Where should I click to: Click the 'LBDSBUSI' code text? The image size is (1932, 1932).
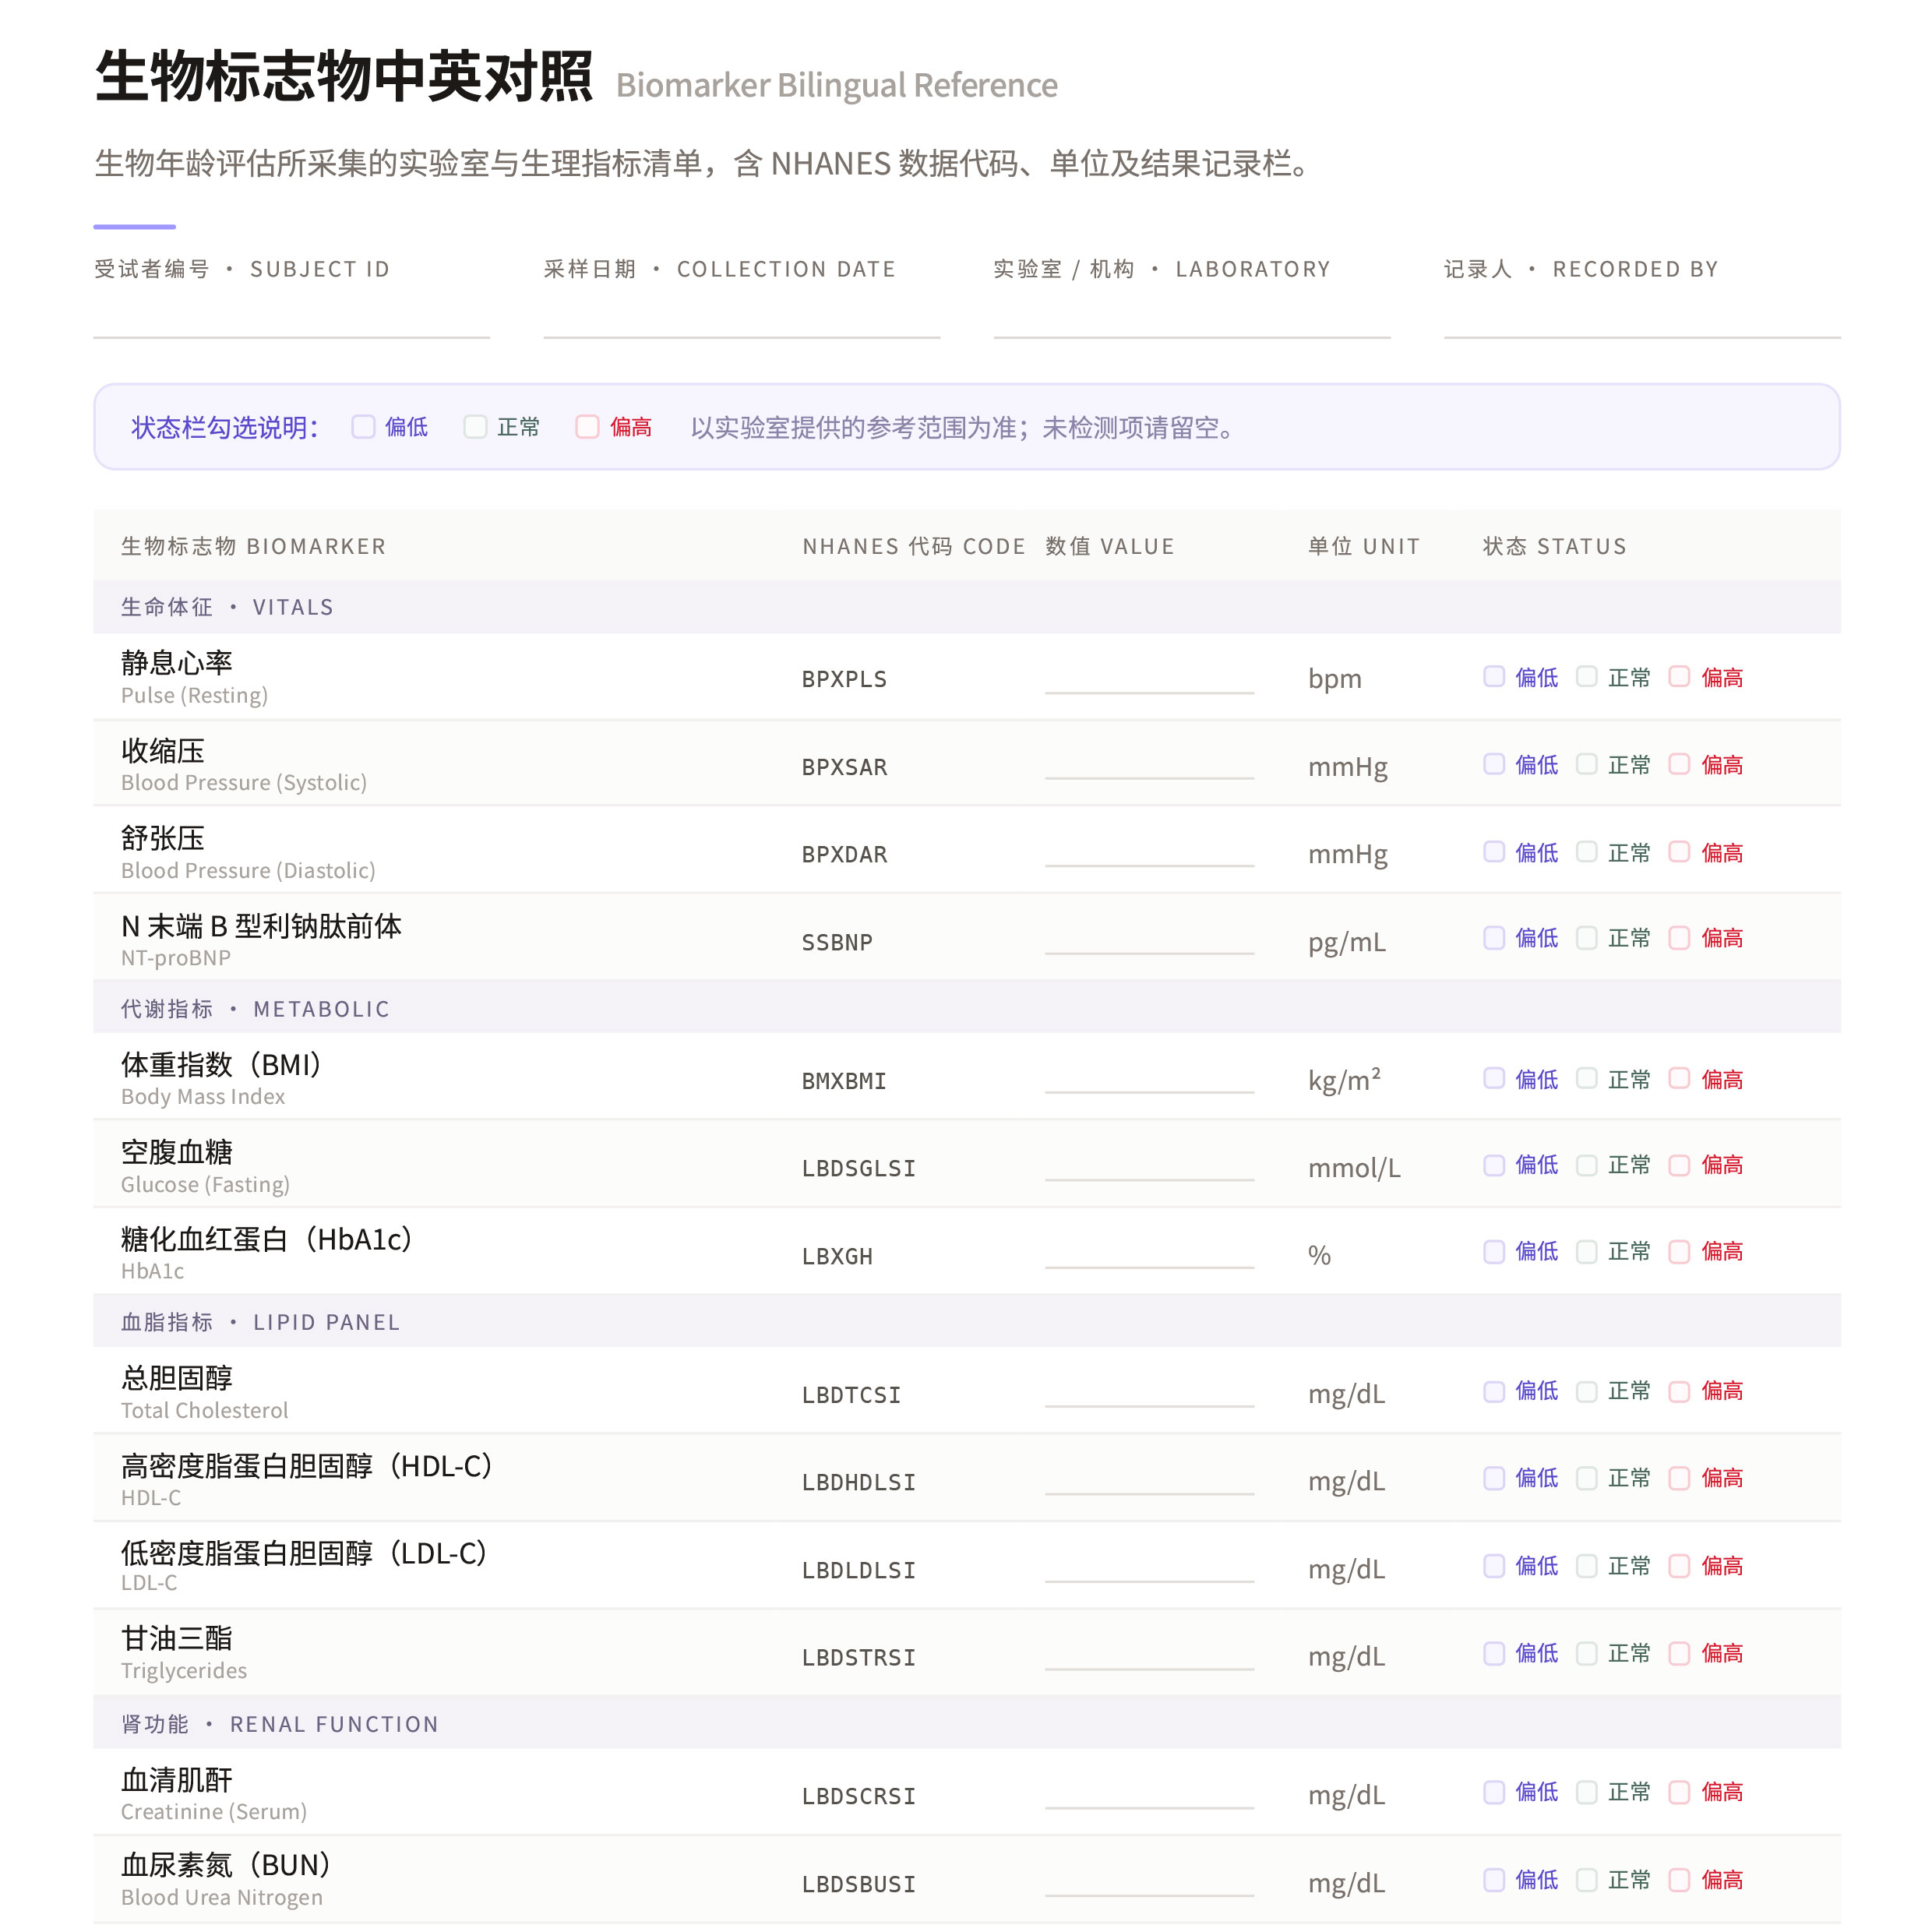(x=858, y=1884)
